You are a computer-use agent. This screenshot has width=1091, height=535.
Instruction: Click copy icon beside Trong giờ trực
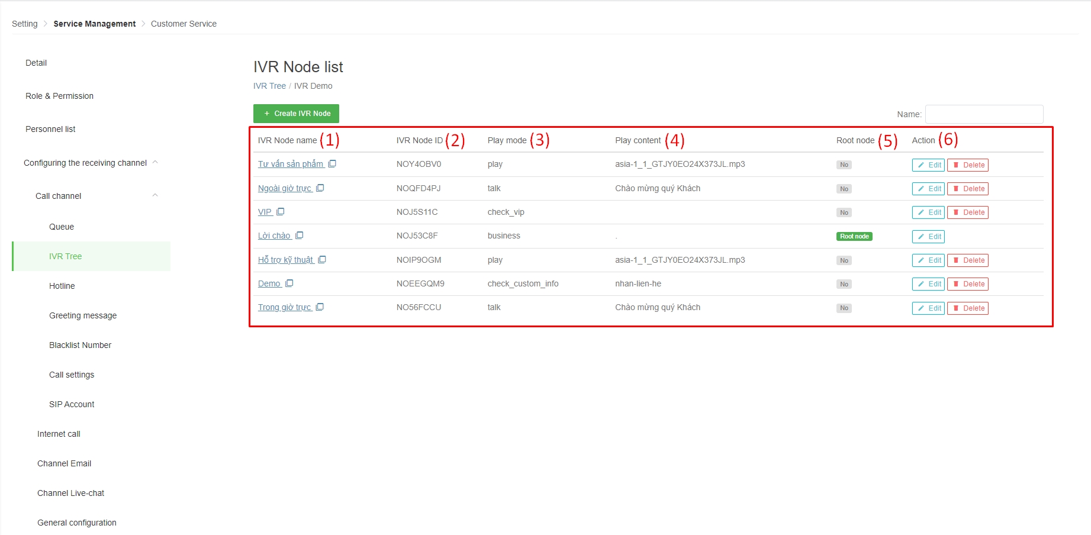click(x=320, y=307)
